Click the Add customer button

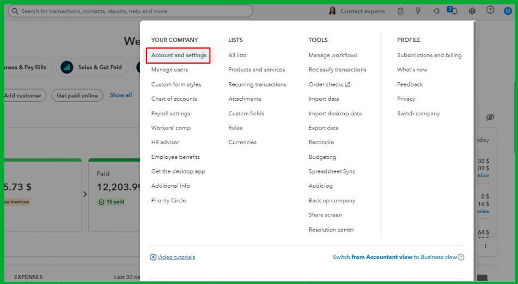coord(25,95)
